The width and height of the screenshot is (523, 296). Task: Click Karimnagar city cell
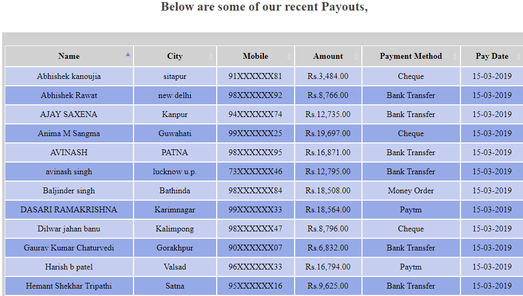[x=175, y=210]
